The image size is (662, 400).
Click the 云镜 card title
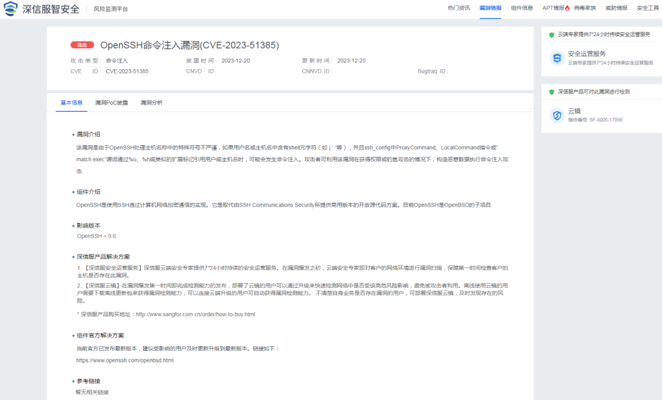point(574,111)
